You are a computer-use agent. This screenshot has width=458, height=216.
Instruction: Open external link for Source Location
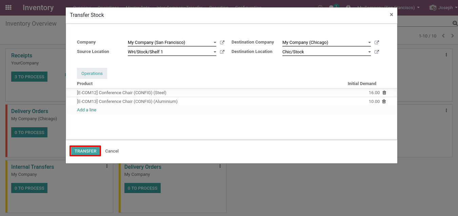tap(222, 52)
